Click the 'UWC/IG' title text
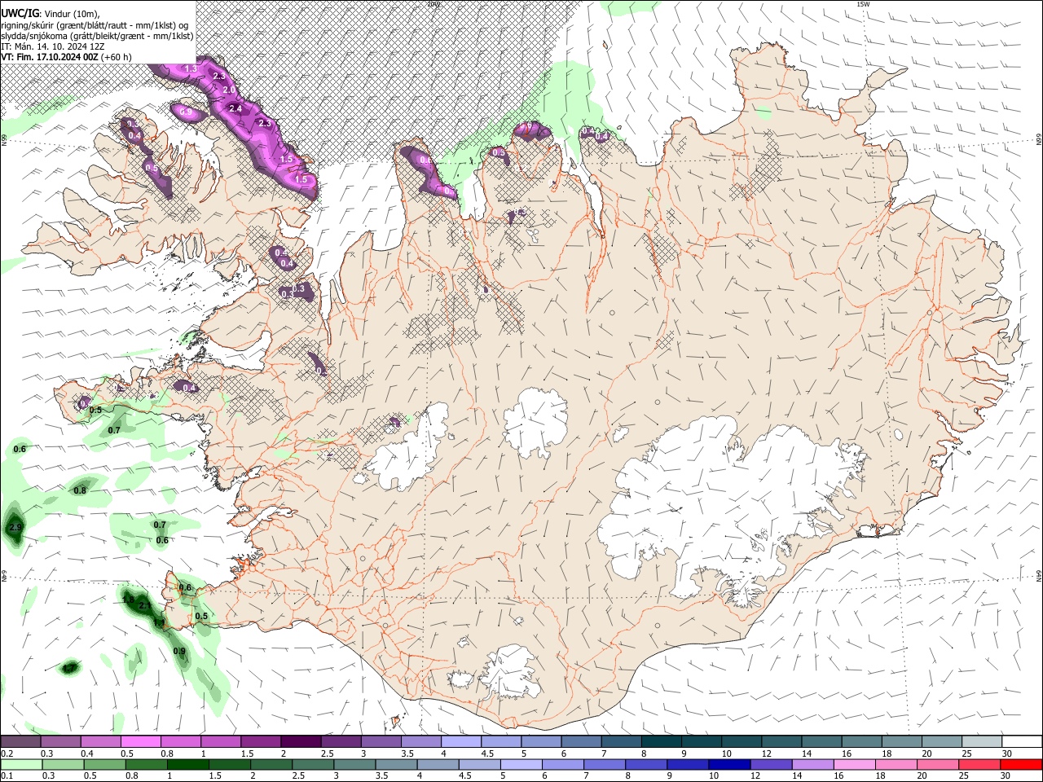This screenshot has width=1043, height=782. [20, 12]
